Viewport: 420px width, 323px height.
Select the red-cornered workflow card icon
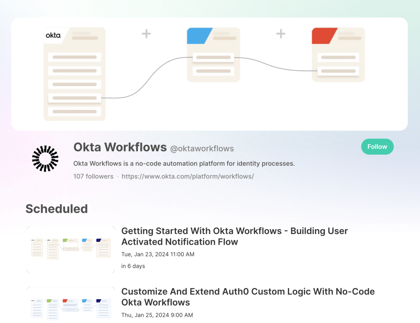pyautogui.click(x=338, y=54)
